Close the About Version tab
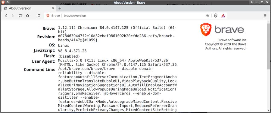The image size is (271, 113). [53, 8]
